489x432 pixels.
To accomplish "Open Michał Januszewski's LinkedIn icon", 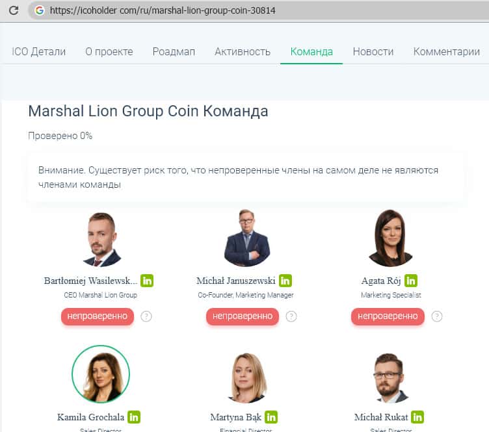I will click(x=285, y=281).
